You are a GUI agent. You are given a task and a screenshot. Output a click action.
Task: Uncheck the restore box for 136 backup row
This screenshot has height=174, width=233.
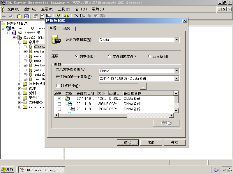(59, 99)
